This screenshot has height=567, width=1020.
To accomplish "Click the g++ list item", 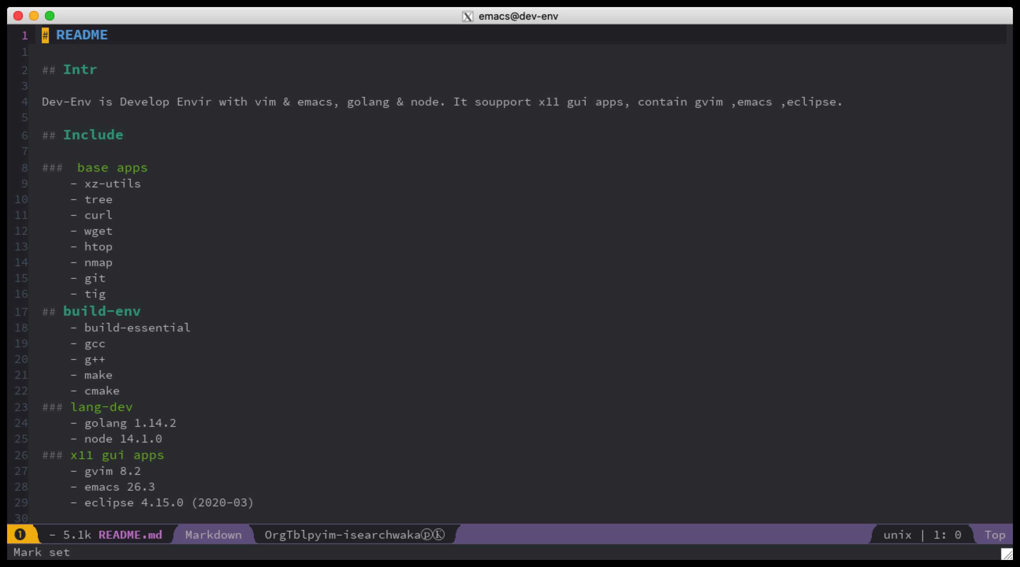I will point(95,359).
